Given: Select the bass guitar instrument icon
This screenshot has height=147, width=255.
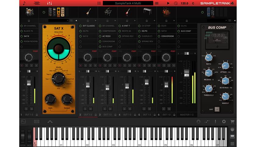Looking at the screenshot, I should [88, 12].
